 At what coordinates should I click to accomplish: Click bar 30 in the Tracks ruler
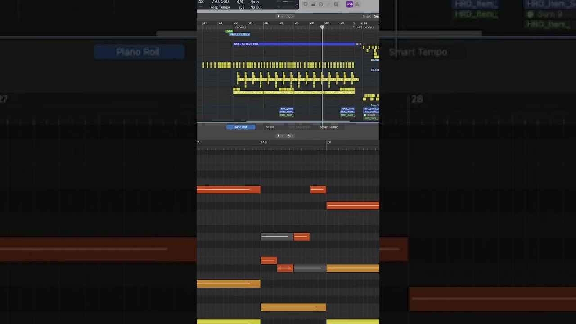(x=342, y=22)
